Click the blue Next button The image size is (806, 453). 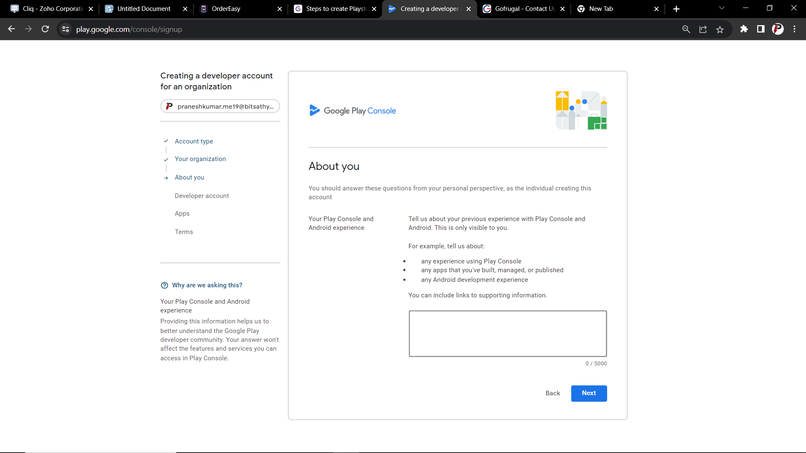pyautogui.click(x=589, y=393)
